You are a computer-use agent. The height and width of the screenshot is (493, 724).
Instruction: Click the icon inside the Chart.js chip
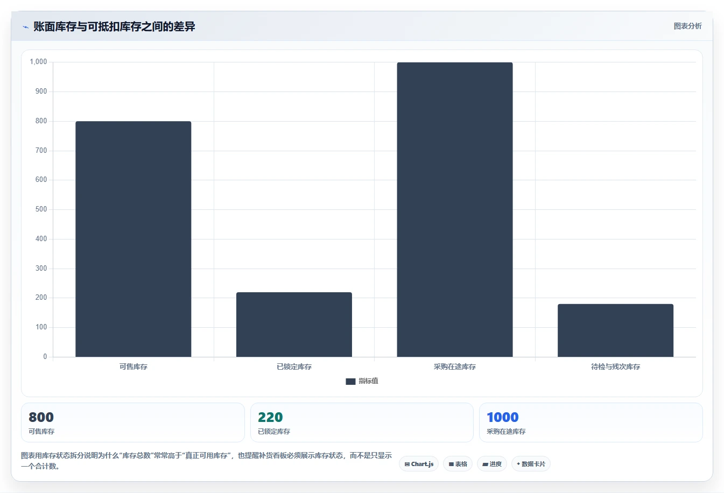pos(407,464)
